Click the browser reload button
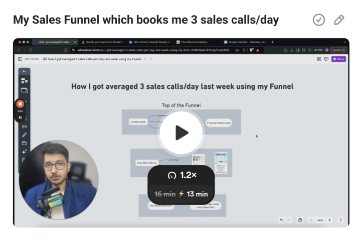Screen dimensions: 361x242 31,50
